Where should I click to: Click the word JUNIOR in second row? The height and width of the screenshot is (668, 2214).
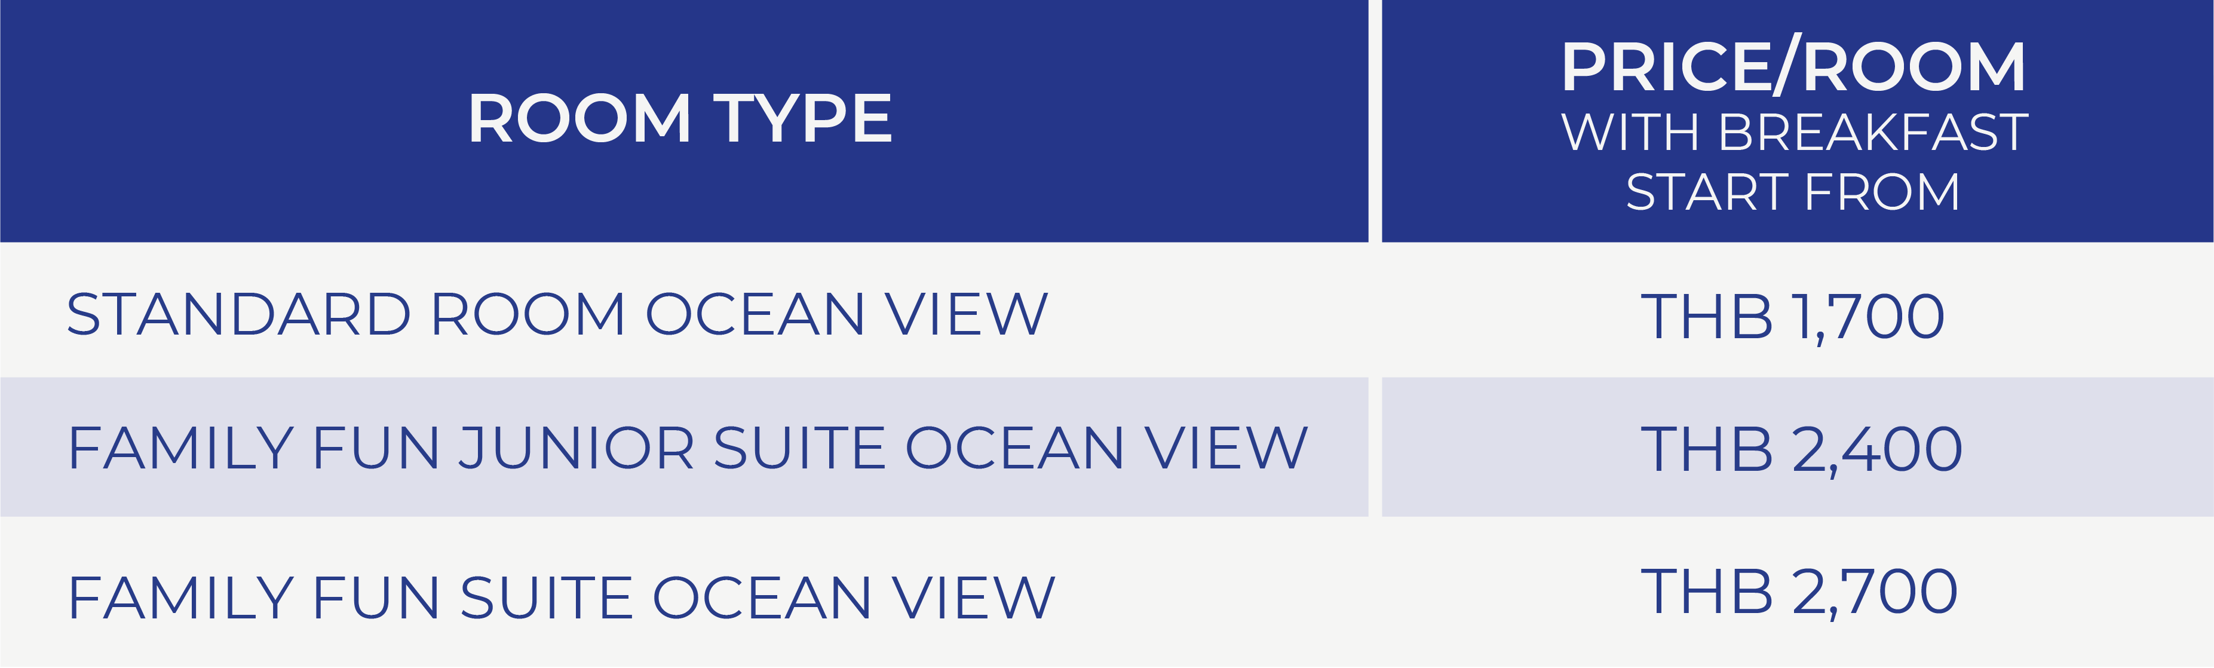point(576,448)
